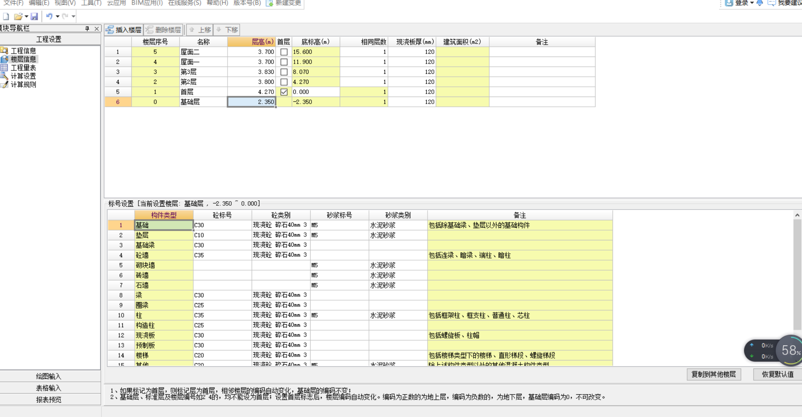The image size is (802, 417).
Task: Click the 垫层 row C10 grade cell
Action: click(222, 235)
